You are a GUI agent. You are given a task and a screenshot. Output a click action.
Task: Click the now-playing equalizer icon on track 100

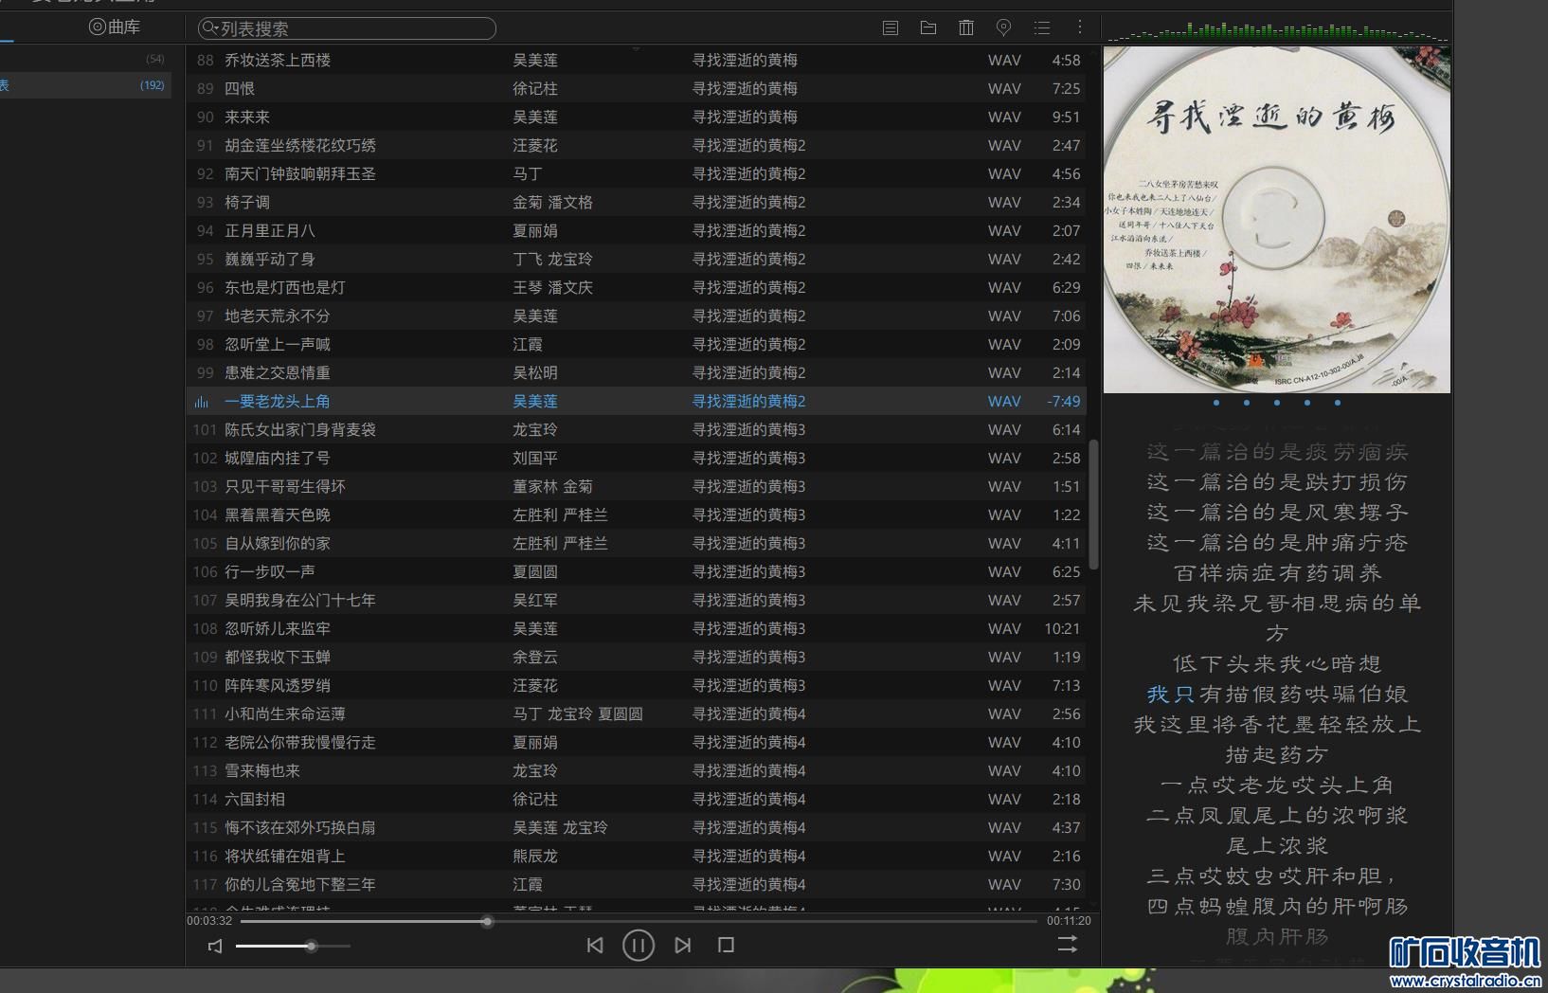coord(201,402)
